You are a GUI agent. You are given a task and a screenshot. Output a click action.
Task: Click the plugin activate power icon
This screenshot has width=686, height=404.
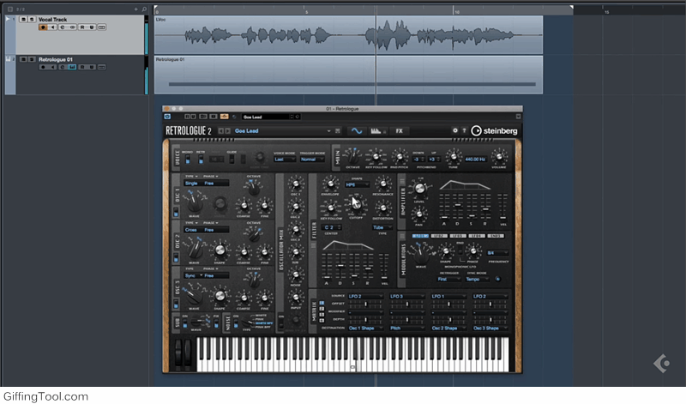point(167,117)
